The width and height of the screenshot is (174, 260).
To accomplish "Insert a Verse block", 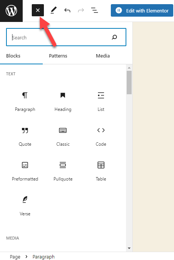I will (25, 206).
